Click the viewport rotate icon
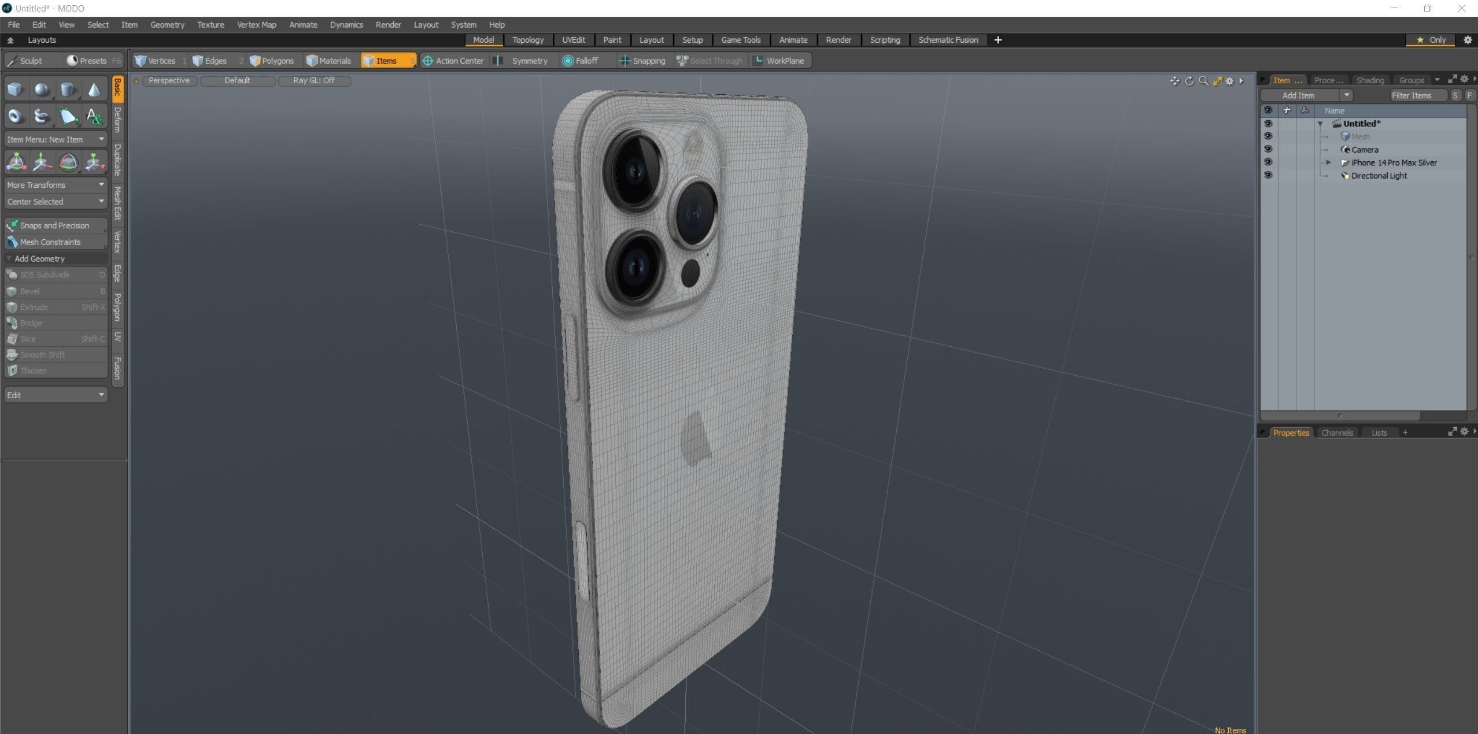1478x734 pixels. pyautogui.click(x=1189, y=81)
